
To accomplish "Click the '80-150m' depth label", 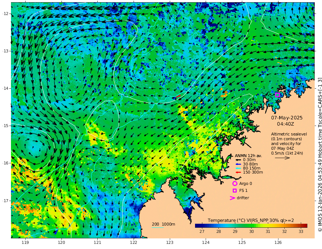I will click(252, 168).
